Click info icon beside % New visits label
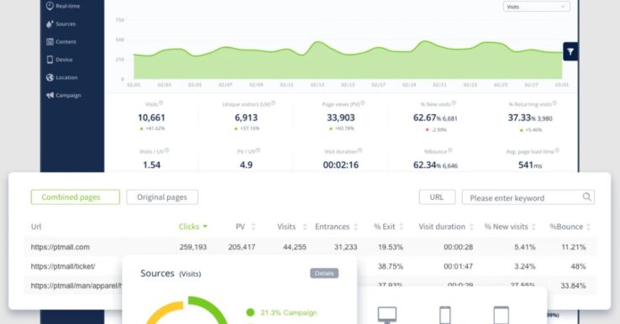620x324 pixels. (454, 103)
